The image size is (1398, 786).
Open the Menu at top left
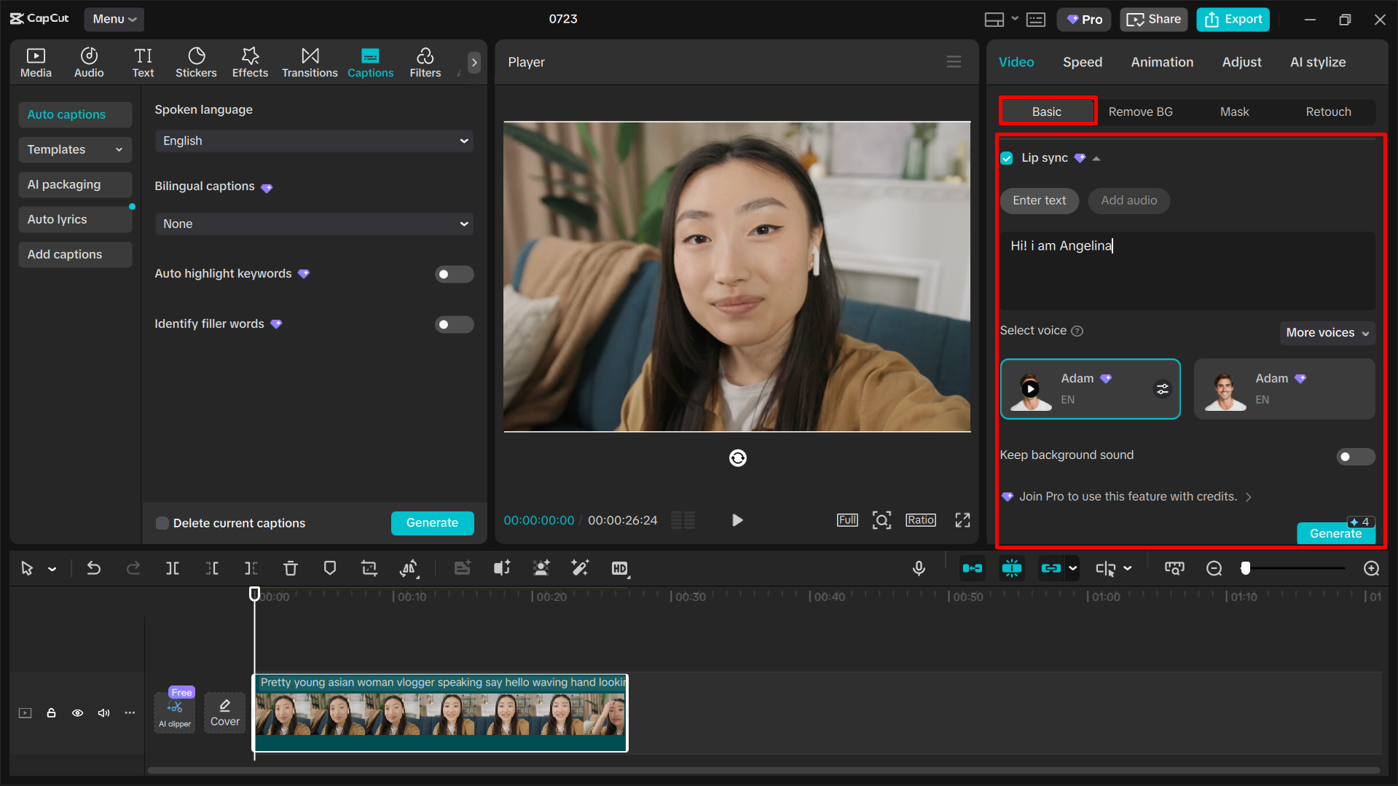tap(114, 19)
